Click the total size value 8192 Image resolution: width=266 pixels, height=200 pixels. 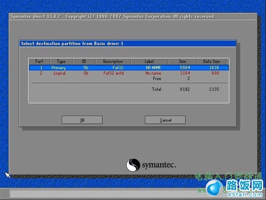pyautogui.click(x=185, y=89)
